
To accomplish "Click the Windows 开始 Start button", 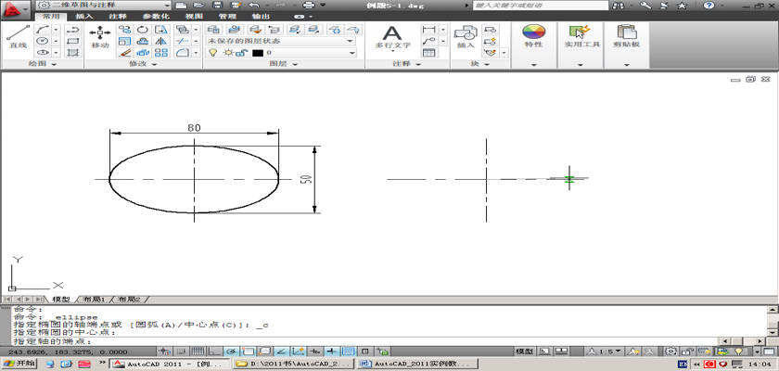I will pos(19,364).
